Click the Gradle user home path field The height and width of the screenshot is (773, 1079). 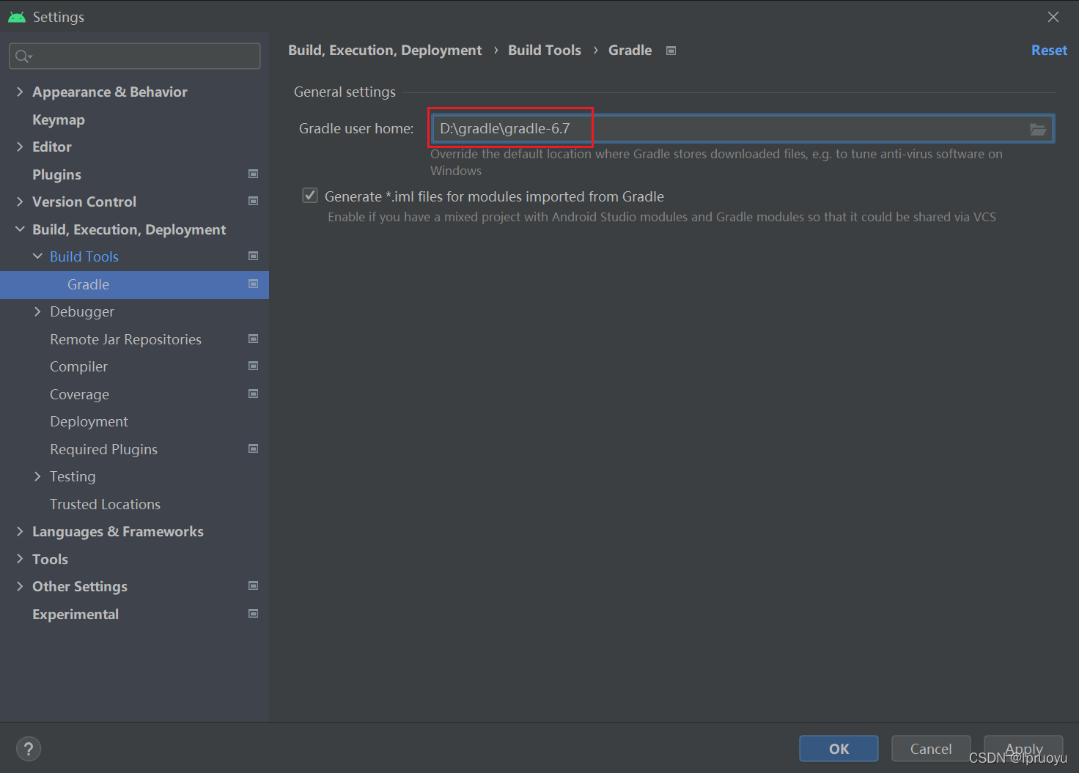click(x=743, y=129)
